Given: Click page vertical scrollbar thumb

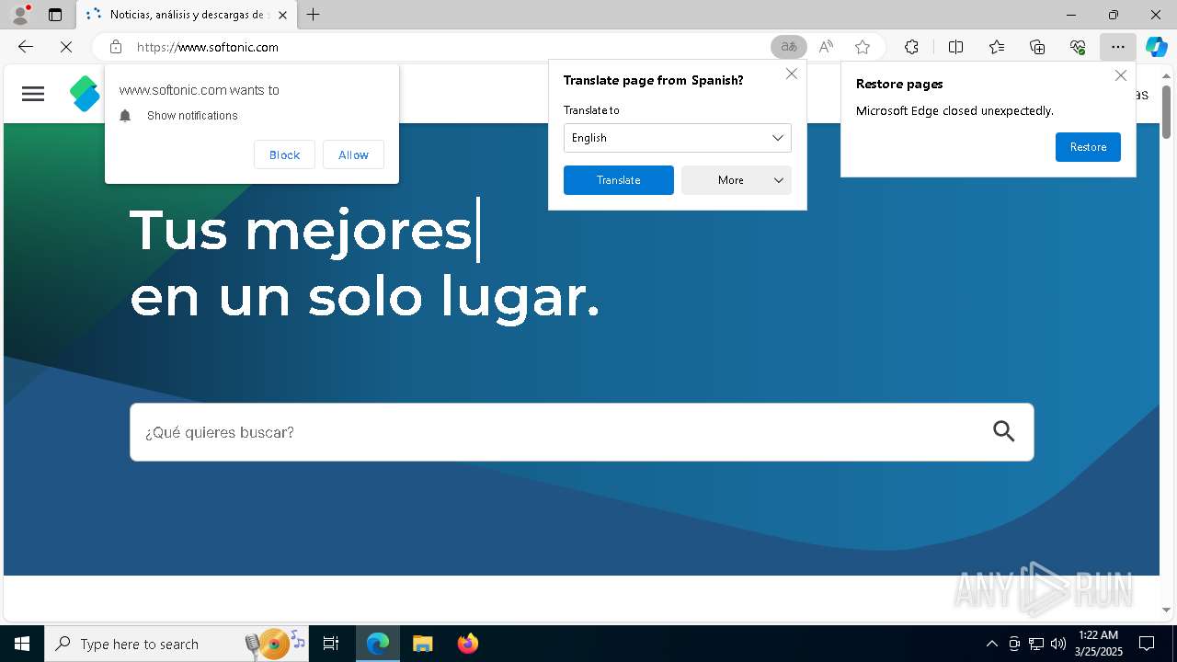Looking at the screenshot, I should click(x=1166, y=111).
